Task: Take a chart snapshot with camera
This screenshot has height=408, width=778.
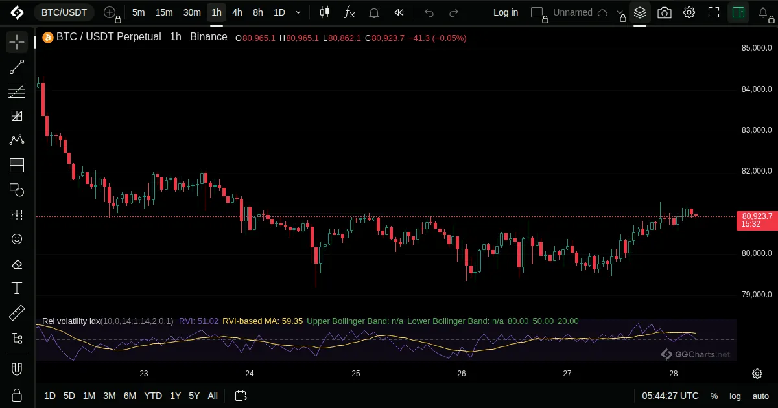Action: click(664, 12)
